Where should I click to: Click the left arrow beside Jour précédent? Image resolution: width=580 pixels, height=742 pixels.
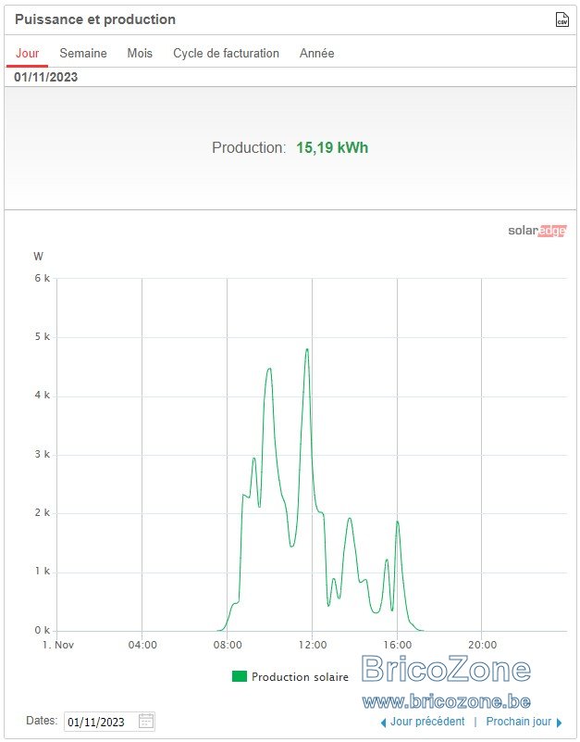(x=383, y=723)
